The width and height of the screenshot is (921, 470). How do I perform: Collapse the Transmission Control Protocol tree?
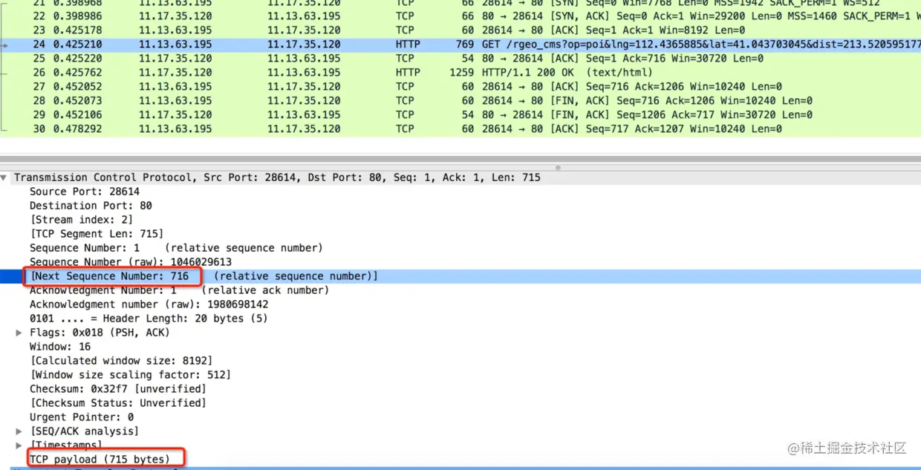pos(5,177)
